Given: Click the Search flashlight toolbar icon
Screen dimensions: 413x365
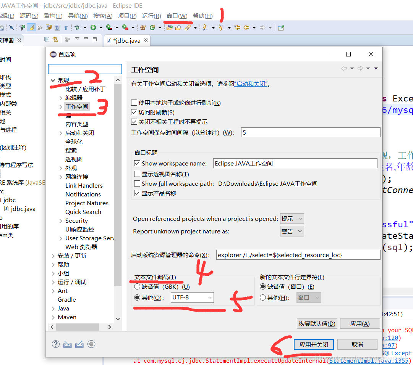Looking at the screenshot, I should [188, 27].
